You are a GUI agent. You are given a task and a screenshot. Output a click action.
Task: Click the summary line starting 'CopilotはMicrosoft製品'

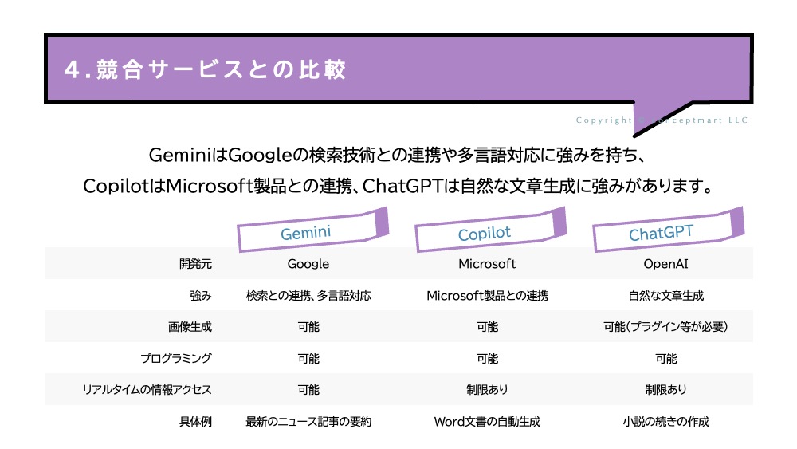(398, 186)
